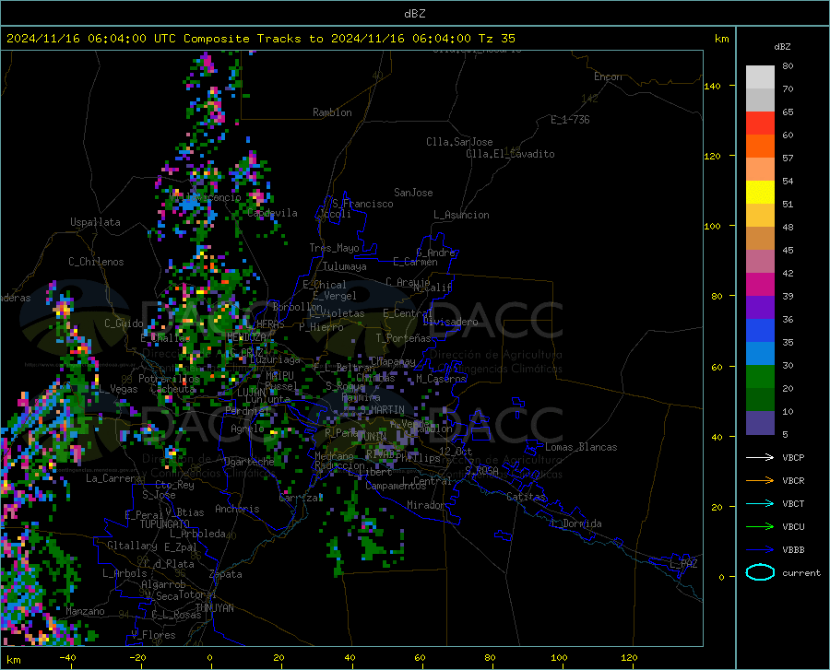Click the '100' tick on the right axis
This screenshot has height=670, width=830.
point(712,226)
